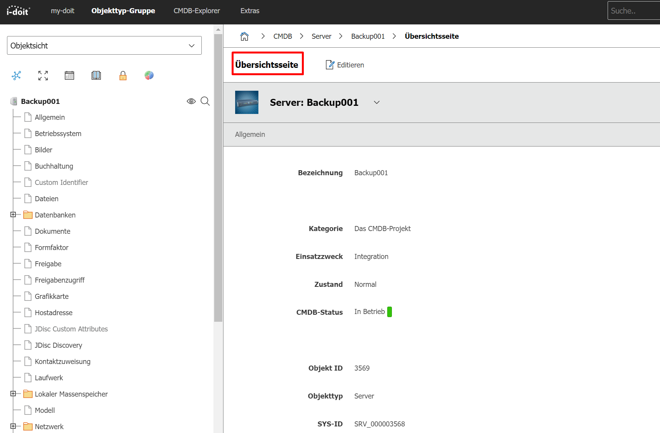Image resolution: width=660 pixels, height=433 pixels.
Task: Open the dropdown chevron beside Server: Backup001
Action: (376, 102)
